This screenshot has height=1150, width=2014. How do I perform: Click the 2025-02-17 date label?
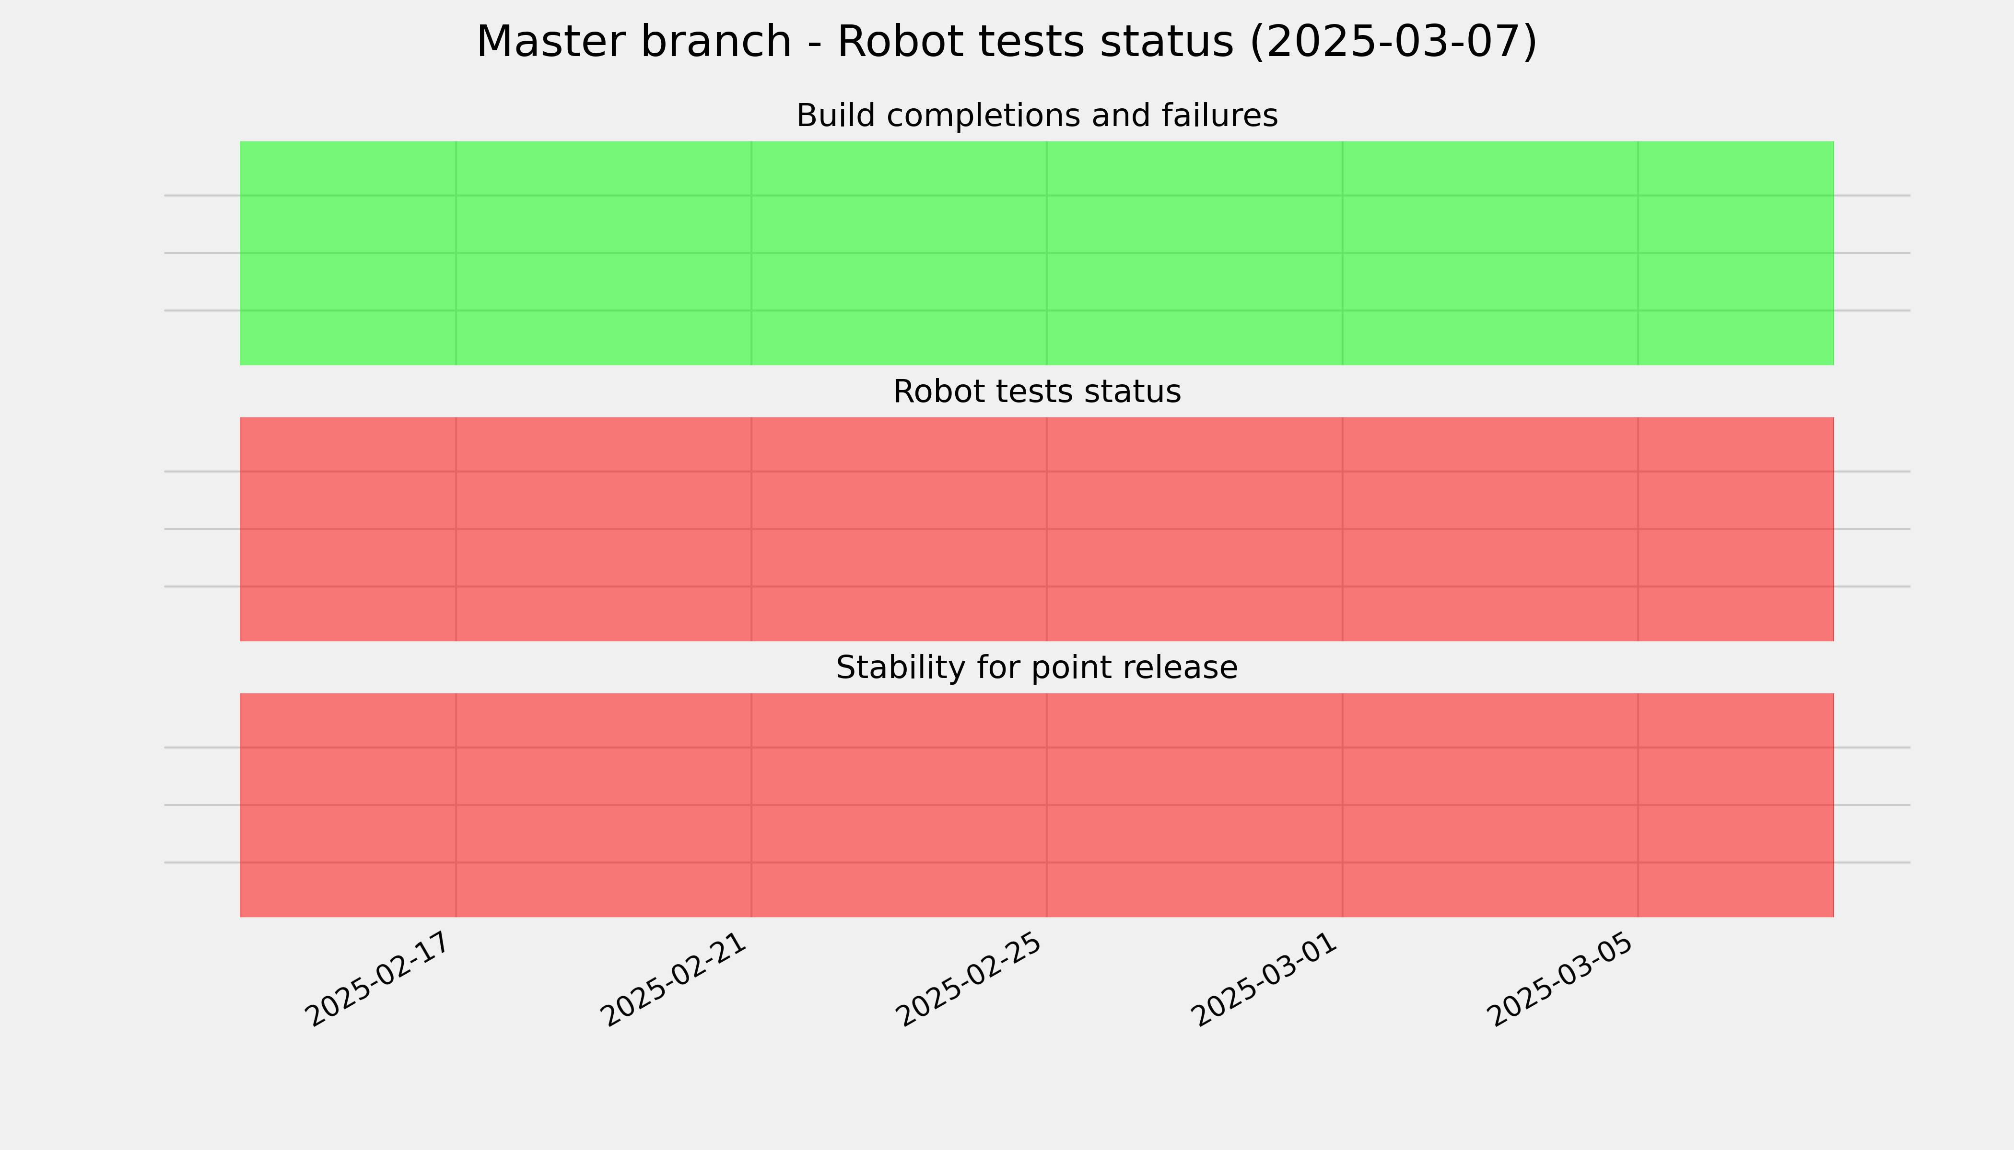point(380,980)
